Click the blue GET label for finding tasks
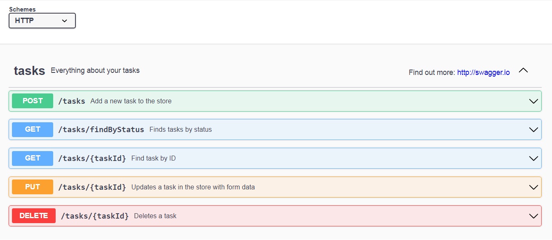552x240 pixels. 33,129
